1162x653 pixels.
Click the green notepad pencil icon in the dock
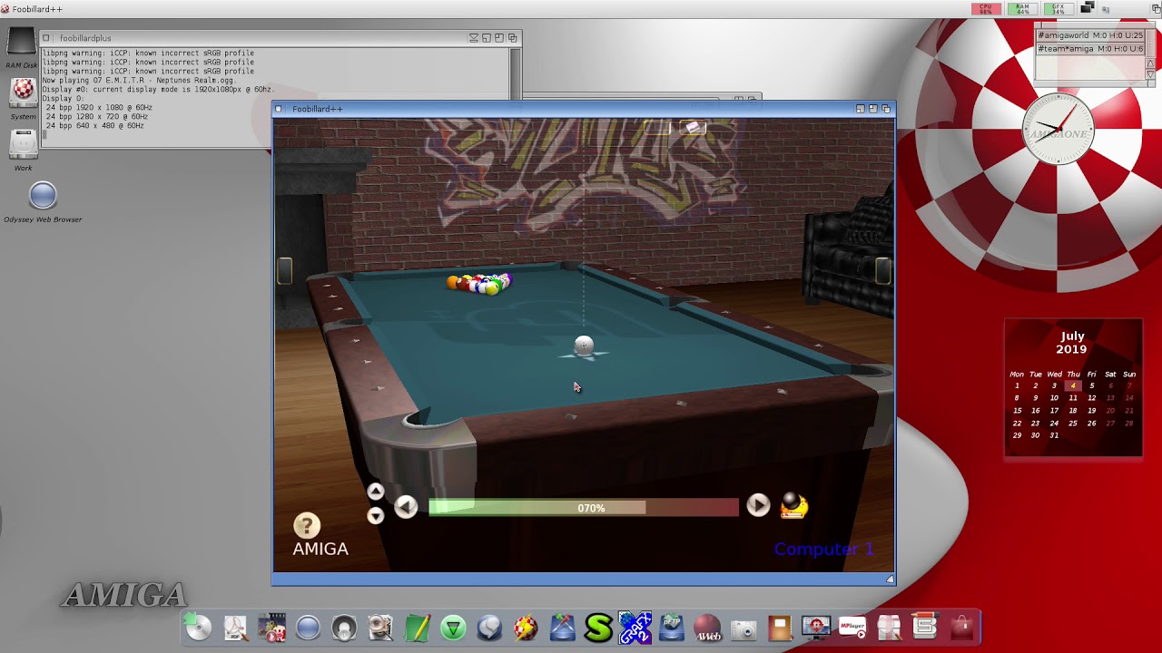point(417,628)
